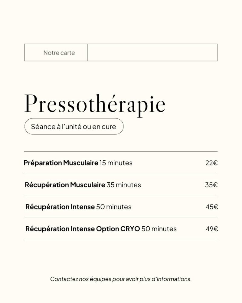
Task: Click the 35 minutes duration text
Action: [x=124, y=185]
